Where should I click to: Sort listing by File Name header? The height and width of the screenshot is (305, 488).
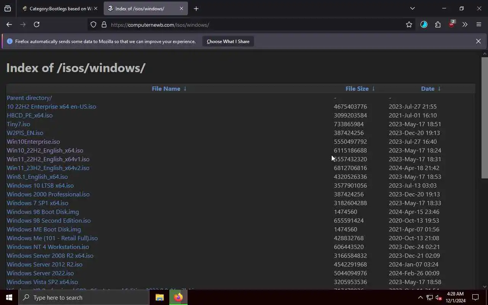coord(166,88)
